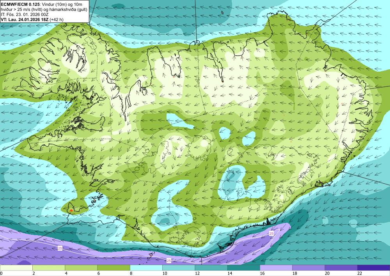Click the 8–10 m/s light cyan legend swatch
The image size is (390, 276).
point(146,268)
